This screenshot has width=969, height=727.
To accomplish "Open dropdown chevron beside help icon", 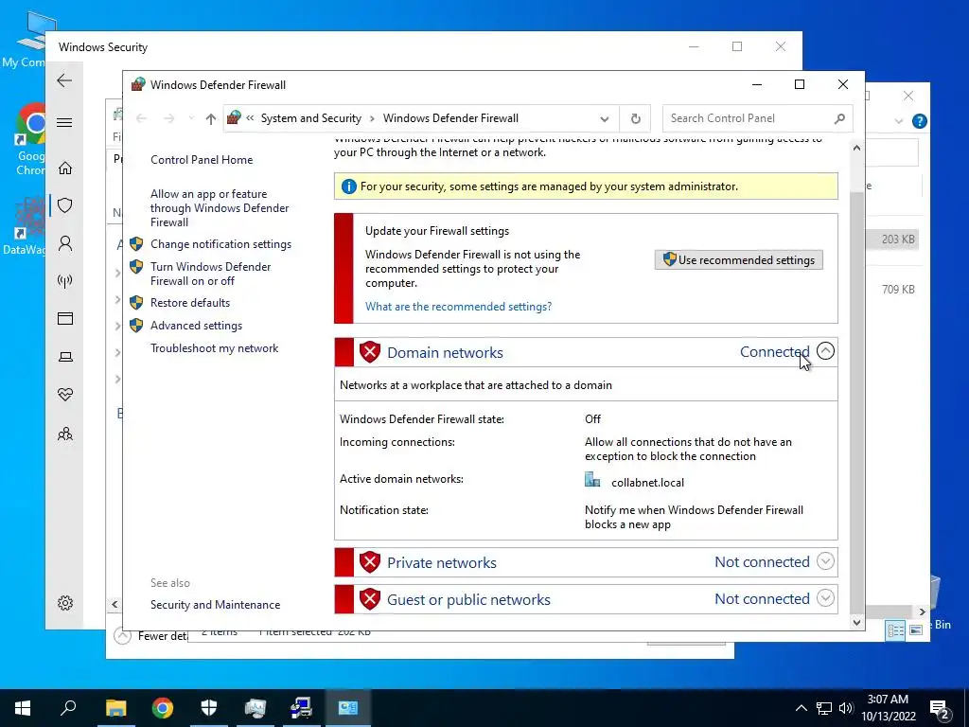I will [899, 121].
